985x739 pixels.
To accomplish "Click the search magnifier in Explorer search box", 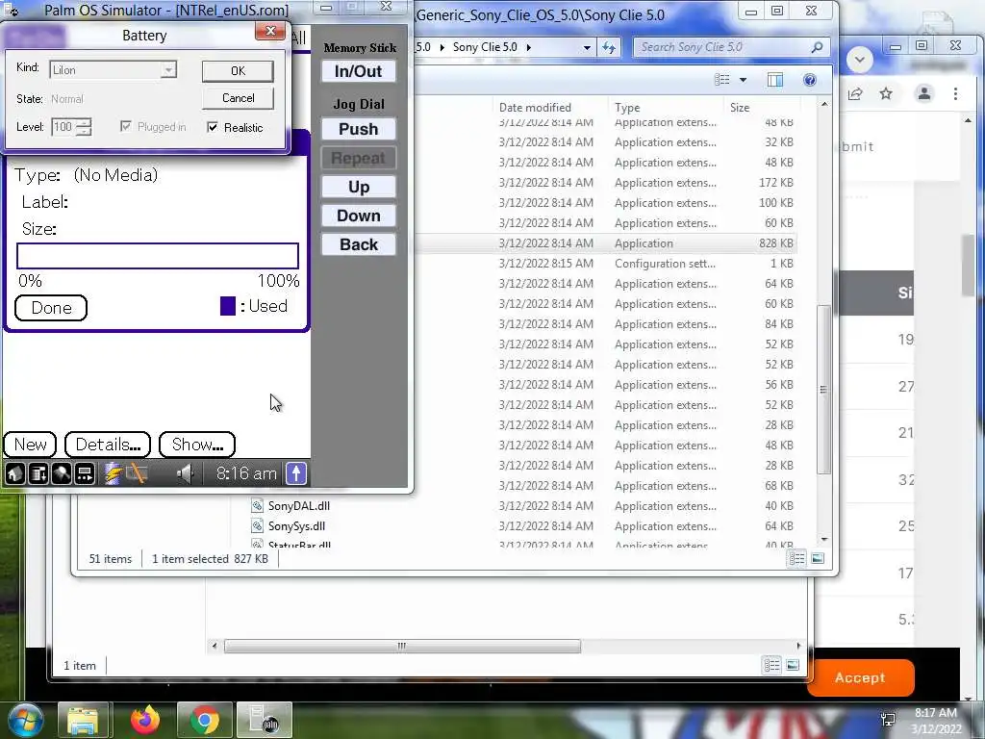I will coord(817,47).
